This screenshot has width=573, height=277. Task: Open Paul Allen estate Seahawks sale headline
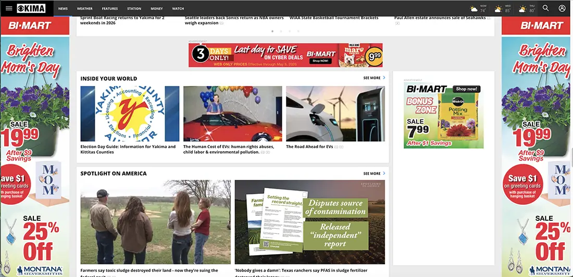tap(440, 18)
